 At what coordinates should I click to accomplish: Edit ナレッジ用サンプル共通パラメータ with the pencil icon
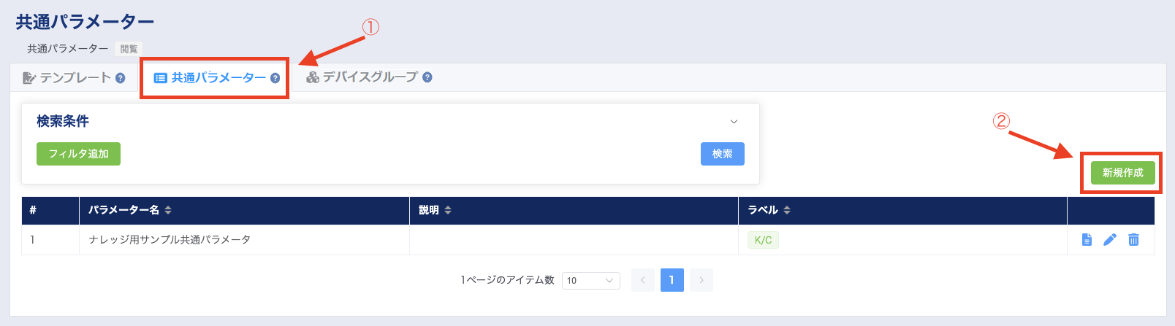pyautogui.click(x=1110, y=239)
